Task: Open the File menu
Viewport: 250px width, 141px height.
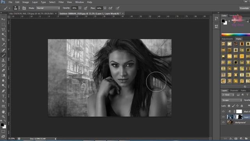Action: pyautogui.click(x=11, y=2)
